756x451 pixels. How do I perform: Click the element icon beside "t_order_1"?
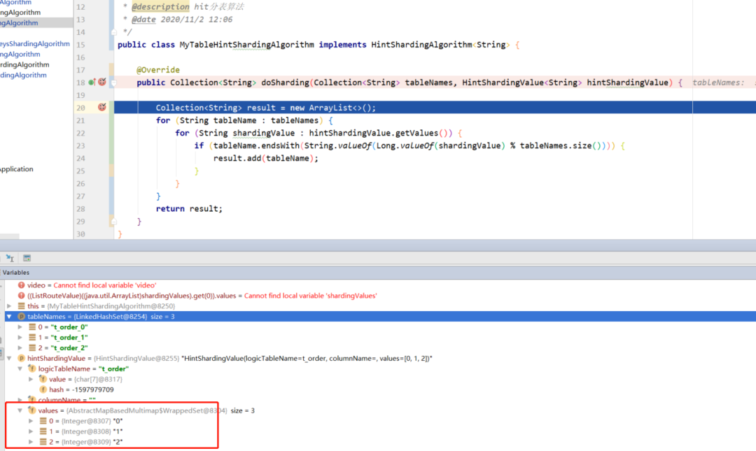[x=32, y=337]
